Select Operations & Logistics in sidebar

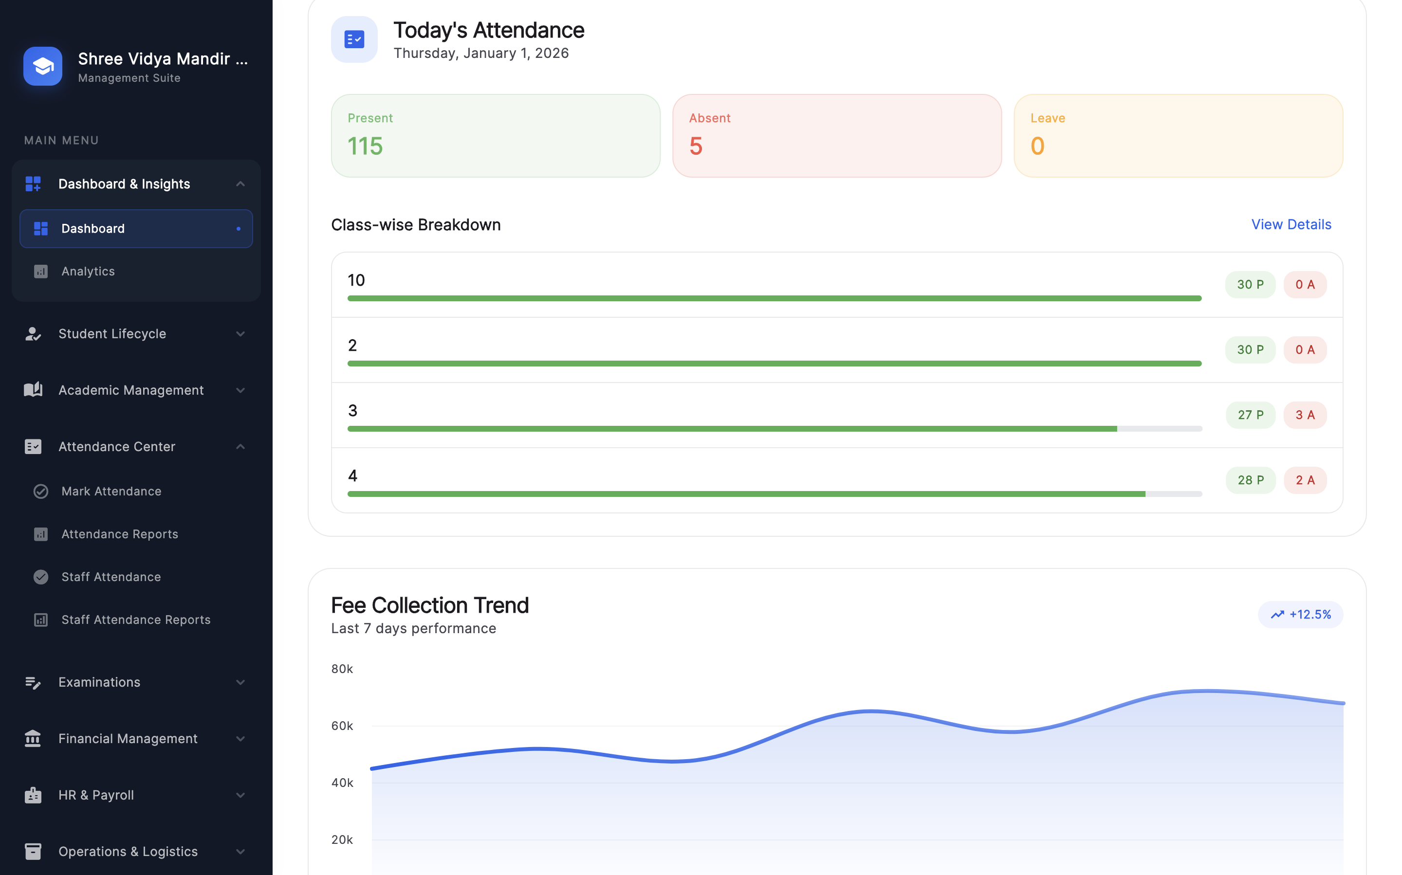(x=128, y=851)
